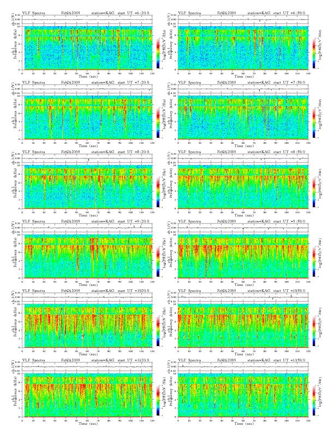The height and width of the screenshot is (433, 334).
Task: Click 'Time (sec)' label under 11:50:0 plot
Action: [244, 424]
